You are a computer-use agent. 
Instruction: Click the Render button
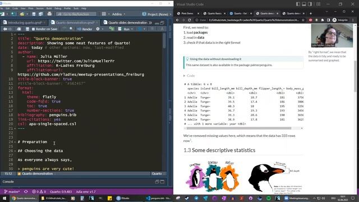85,29
